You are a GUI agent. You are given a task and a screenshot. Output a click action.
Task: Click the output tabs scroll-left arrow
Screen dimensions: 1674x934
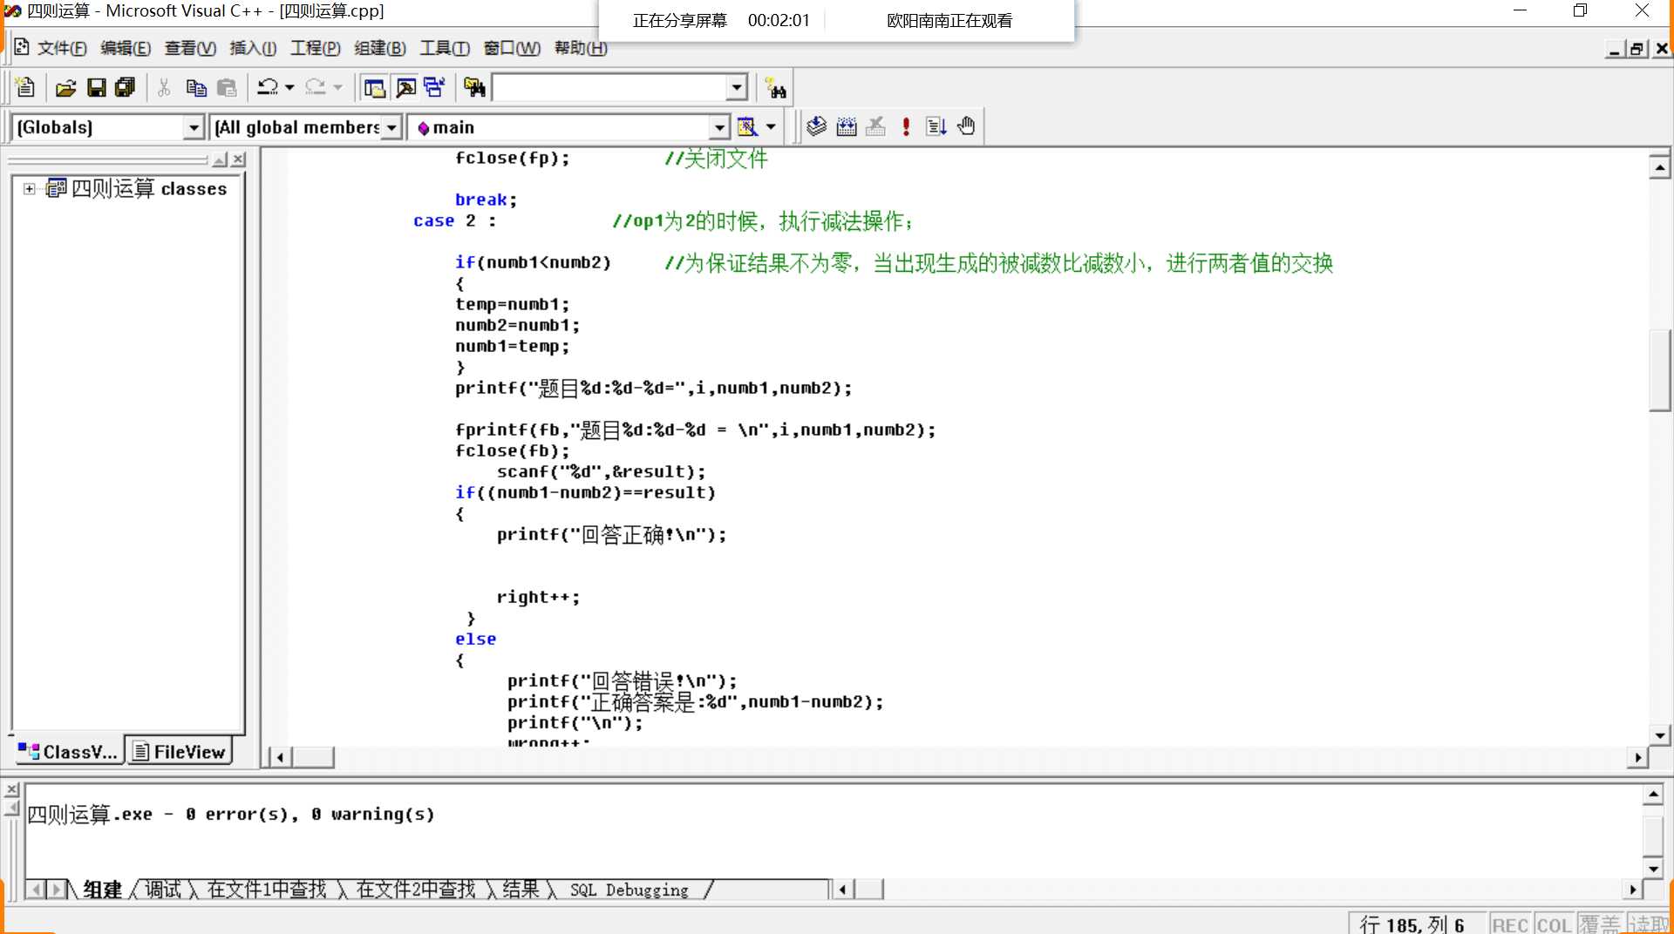click(x=36, y=890)
